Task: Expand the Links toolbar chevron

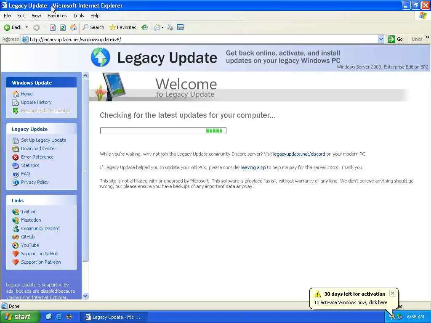Action: click(428, 37)
